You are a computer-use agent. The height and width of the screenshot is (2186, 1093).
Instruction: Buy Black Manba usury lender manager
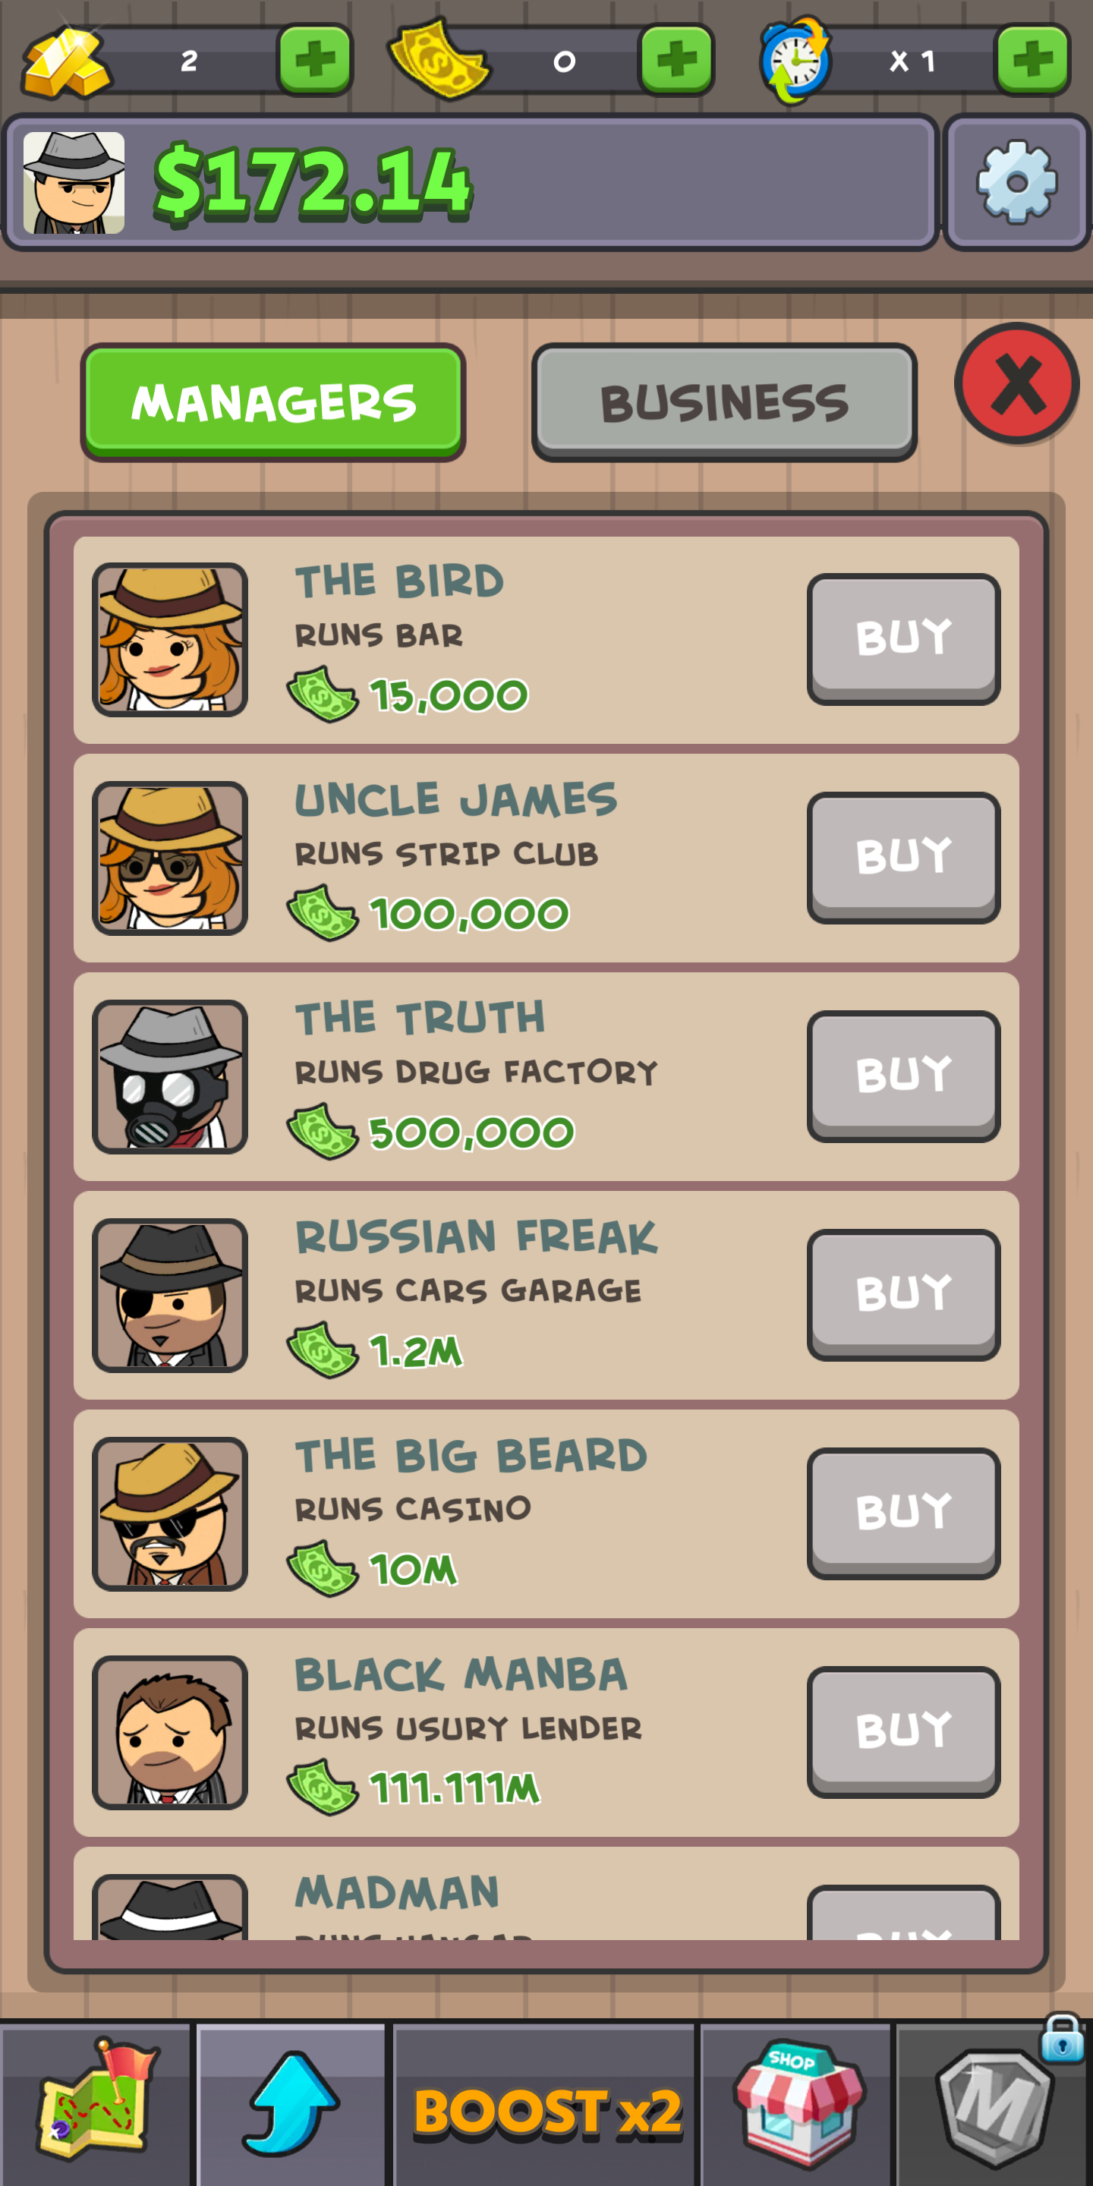903,1732
